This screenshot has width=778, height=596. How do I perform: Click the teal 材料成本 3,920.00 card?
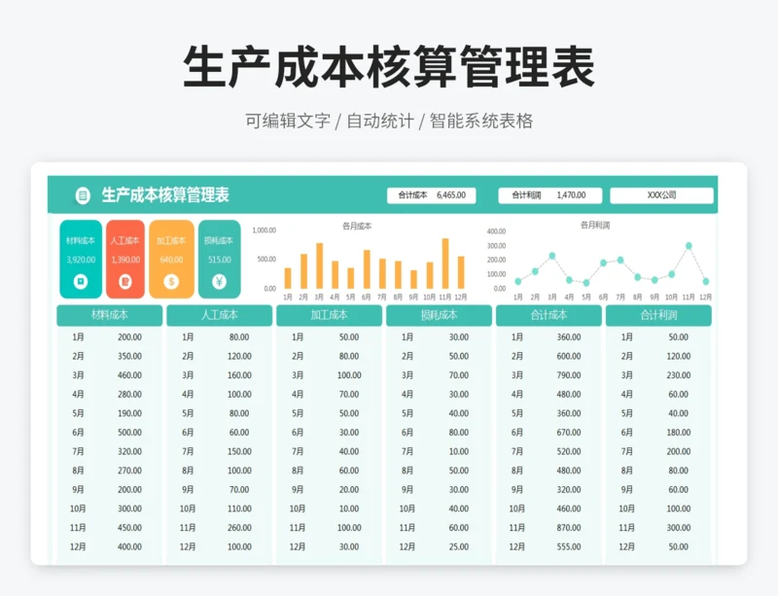pyautogui.click(x=81, y=259)
